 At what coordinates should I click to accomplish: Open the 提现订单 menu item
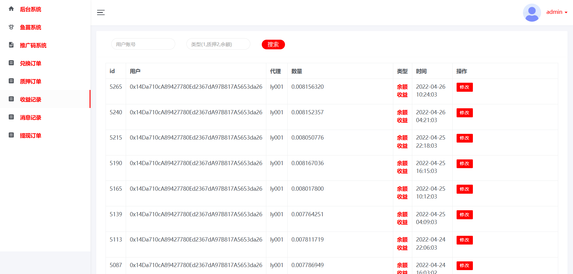tap(30, 136)
